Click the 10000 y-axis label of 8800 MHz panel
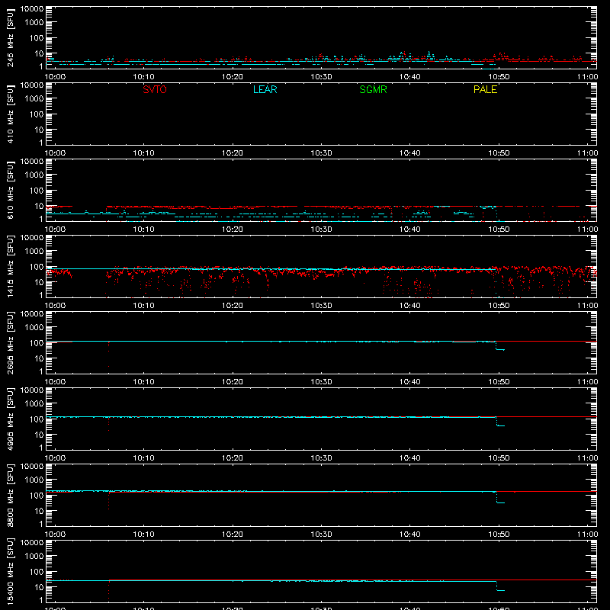 [32, 467]
